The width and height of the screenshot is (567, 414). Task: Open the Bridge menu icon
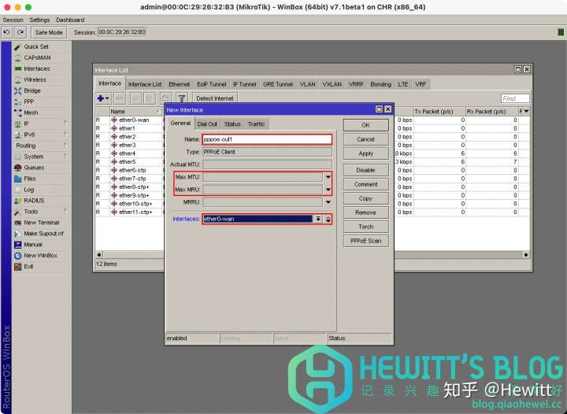(17, 91)
